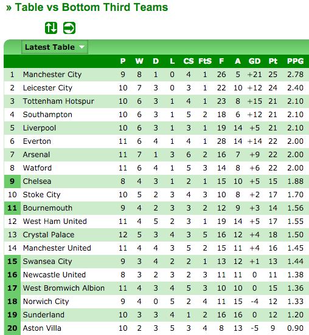Select Tottenham Hotspur in the table
This screenshot has height=335, width=309.
[x=58, y=101]
